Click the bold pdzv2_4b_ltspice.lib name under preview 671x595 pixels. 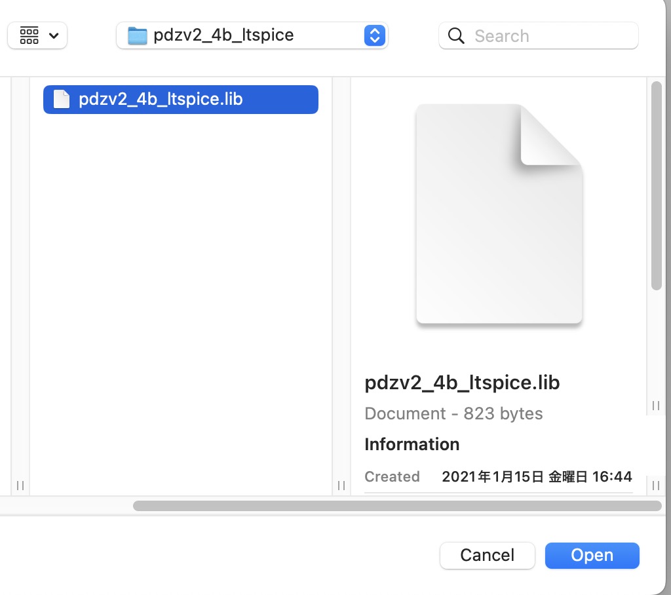(462, 383)
